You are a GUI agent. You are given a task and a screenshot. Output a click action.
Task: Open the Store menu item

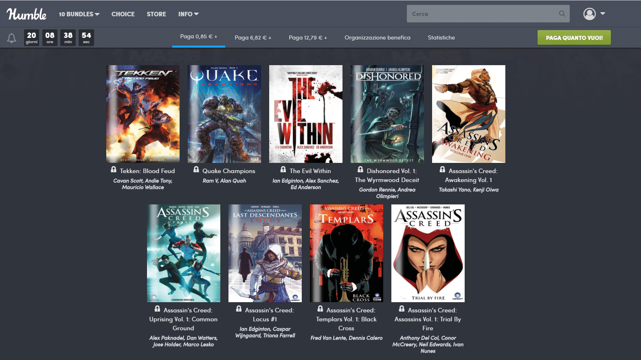point(156,14)
